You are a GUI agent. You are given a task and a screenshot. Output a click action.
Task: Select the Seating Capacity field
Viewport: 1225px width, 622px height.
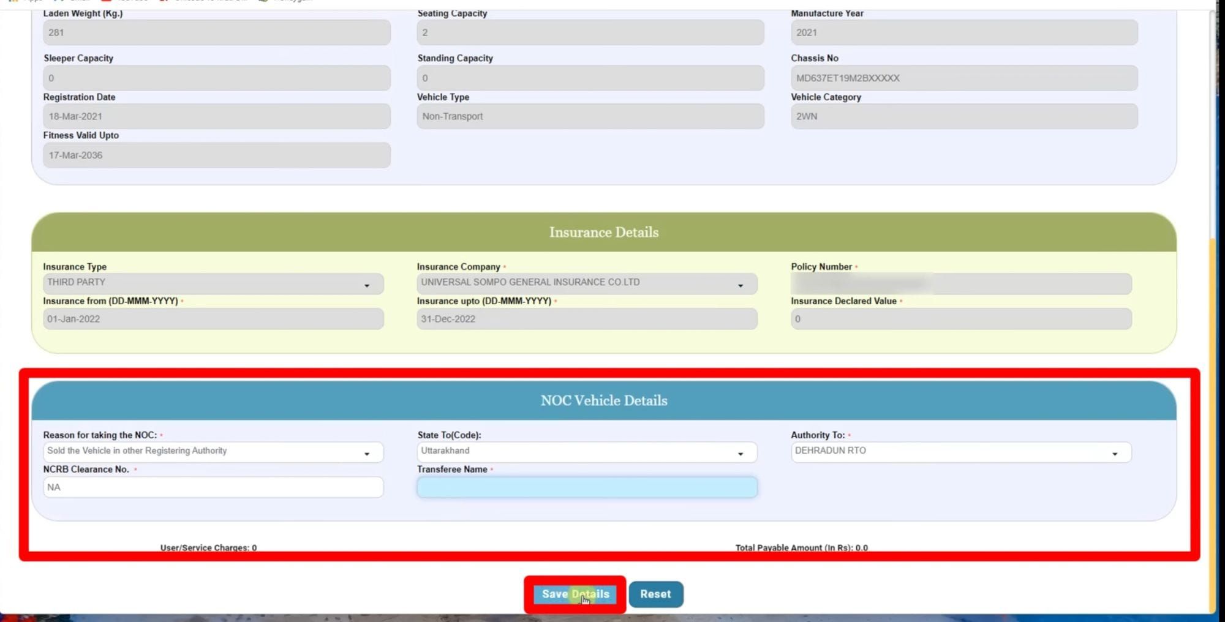pyautogui.click(x=590, y=32)
